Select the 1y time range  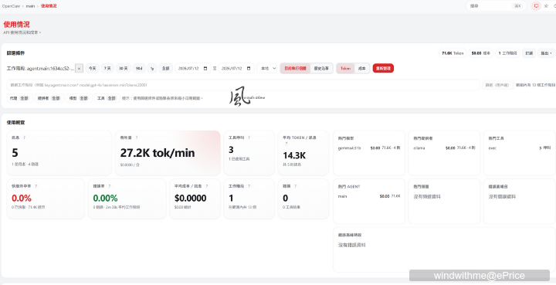(152, 69)
